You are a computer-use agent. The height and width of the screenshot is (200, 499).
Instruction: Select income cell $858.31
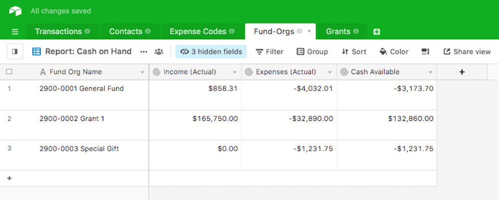click(195, 95)
